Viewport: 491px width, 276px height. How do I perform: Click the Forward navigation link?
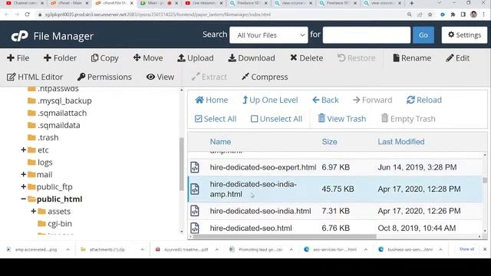point(372,100)
